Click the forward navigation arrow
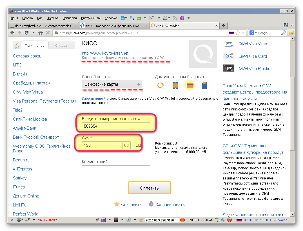Screen dimensions: 303x231 pyautogui.click(x=19, y=33)
